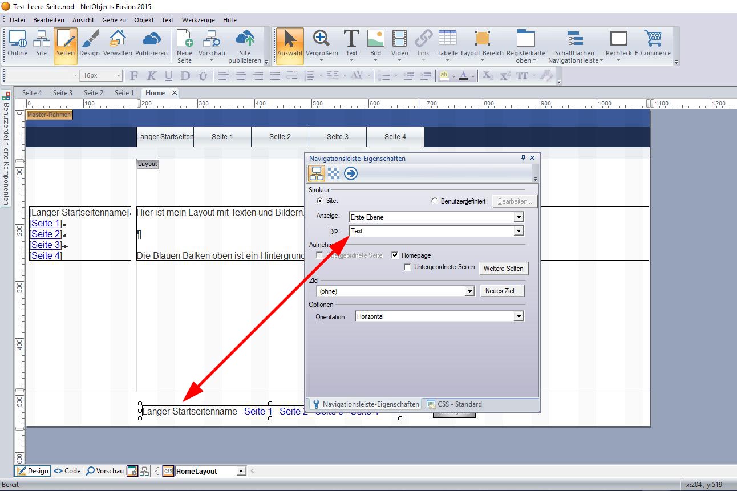Select the Benutzerdefiniert radio button

pyautogui.click(x=435, y=201)
